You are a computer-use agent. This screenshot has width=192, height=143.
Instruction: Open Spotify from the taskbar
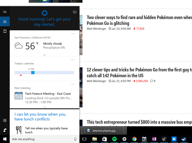[114, 139]
